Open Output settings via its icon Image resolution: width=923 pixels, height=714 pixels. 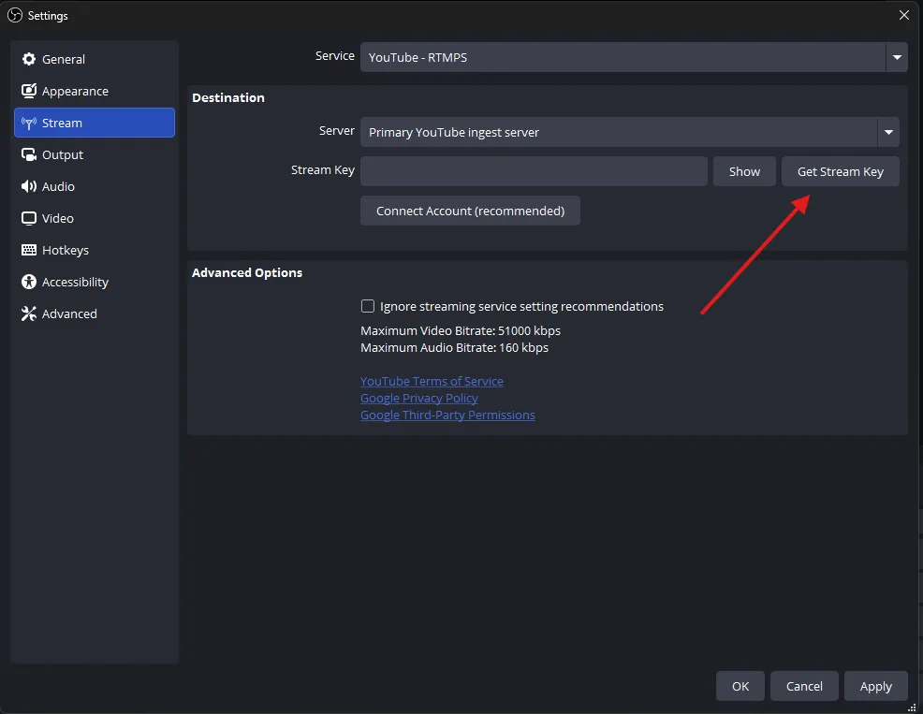click(x=29, y=154)
